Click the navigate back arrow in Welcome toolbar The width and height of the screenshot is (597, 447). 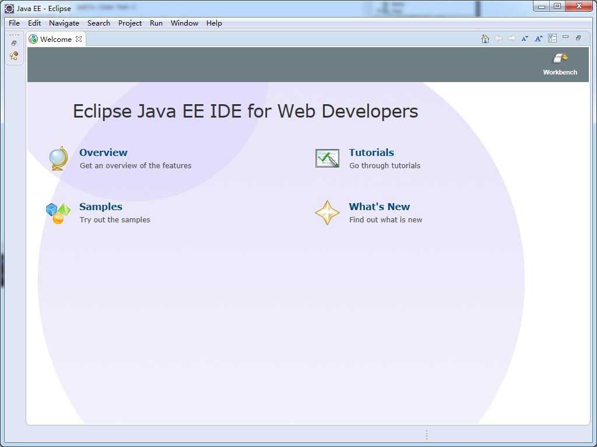[x=498, y=38]
